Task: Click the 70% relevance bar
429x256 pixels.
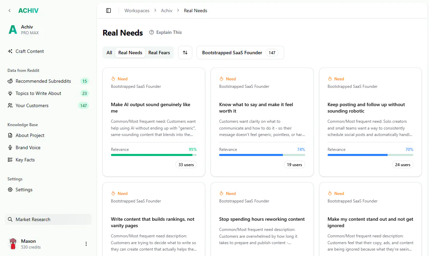Action: (x=370, y=155)
